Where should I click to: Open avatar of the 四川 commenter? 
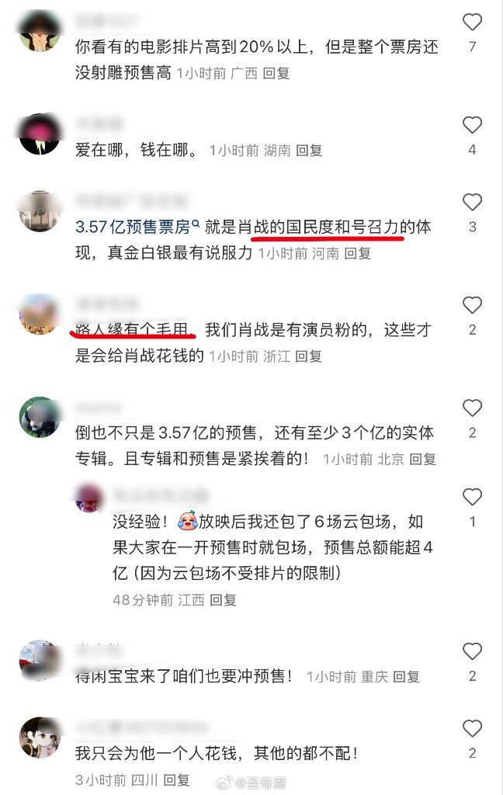[40, 738]
